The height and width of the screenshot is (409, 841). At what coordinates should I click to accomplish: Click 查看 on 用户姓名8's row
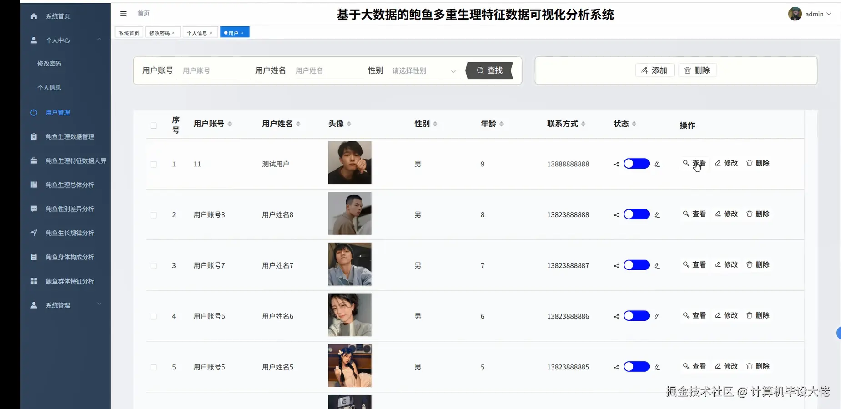point(695,214)
